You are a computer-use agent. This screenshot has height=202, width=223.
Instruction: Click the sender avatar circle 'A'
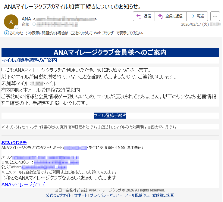tap(11, 22)
